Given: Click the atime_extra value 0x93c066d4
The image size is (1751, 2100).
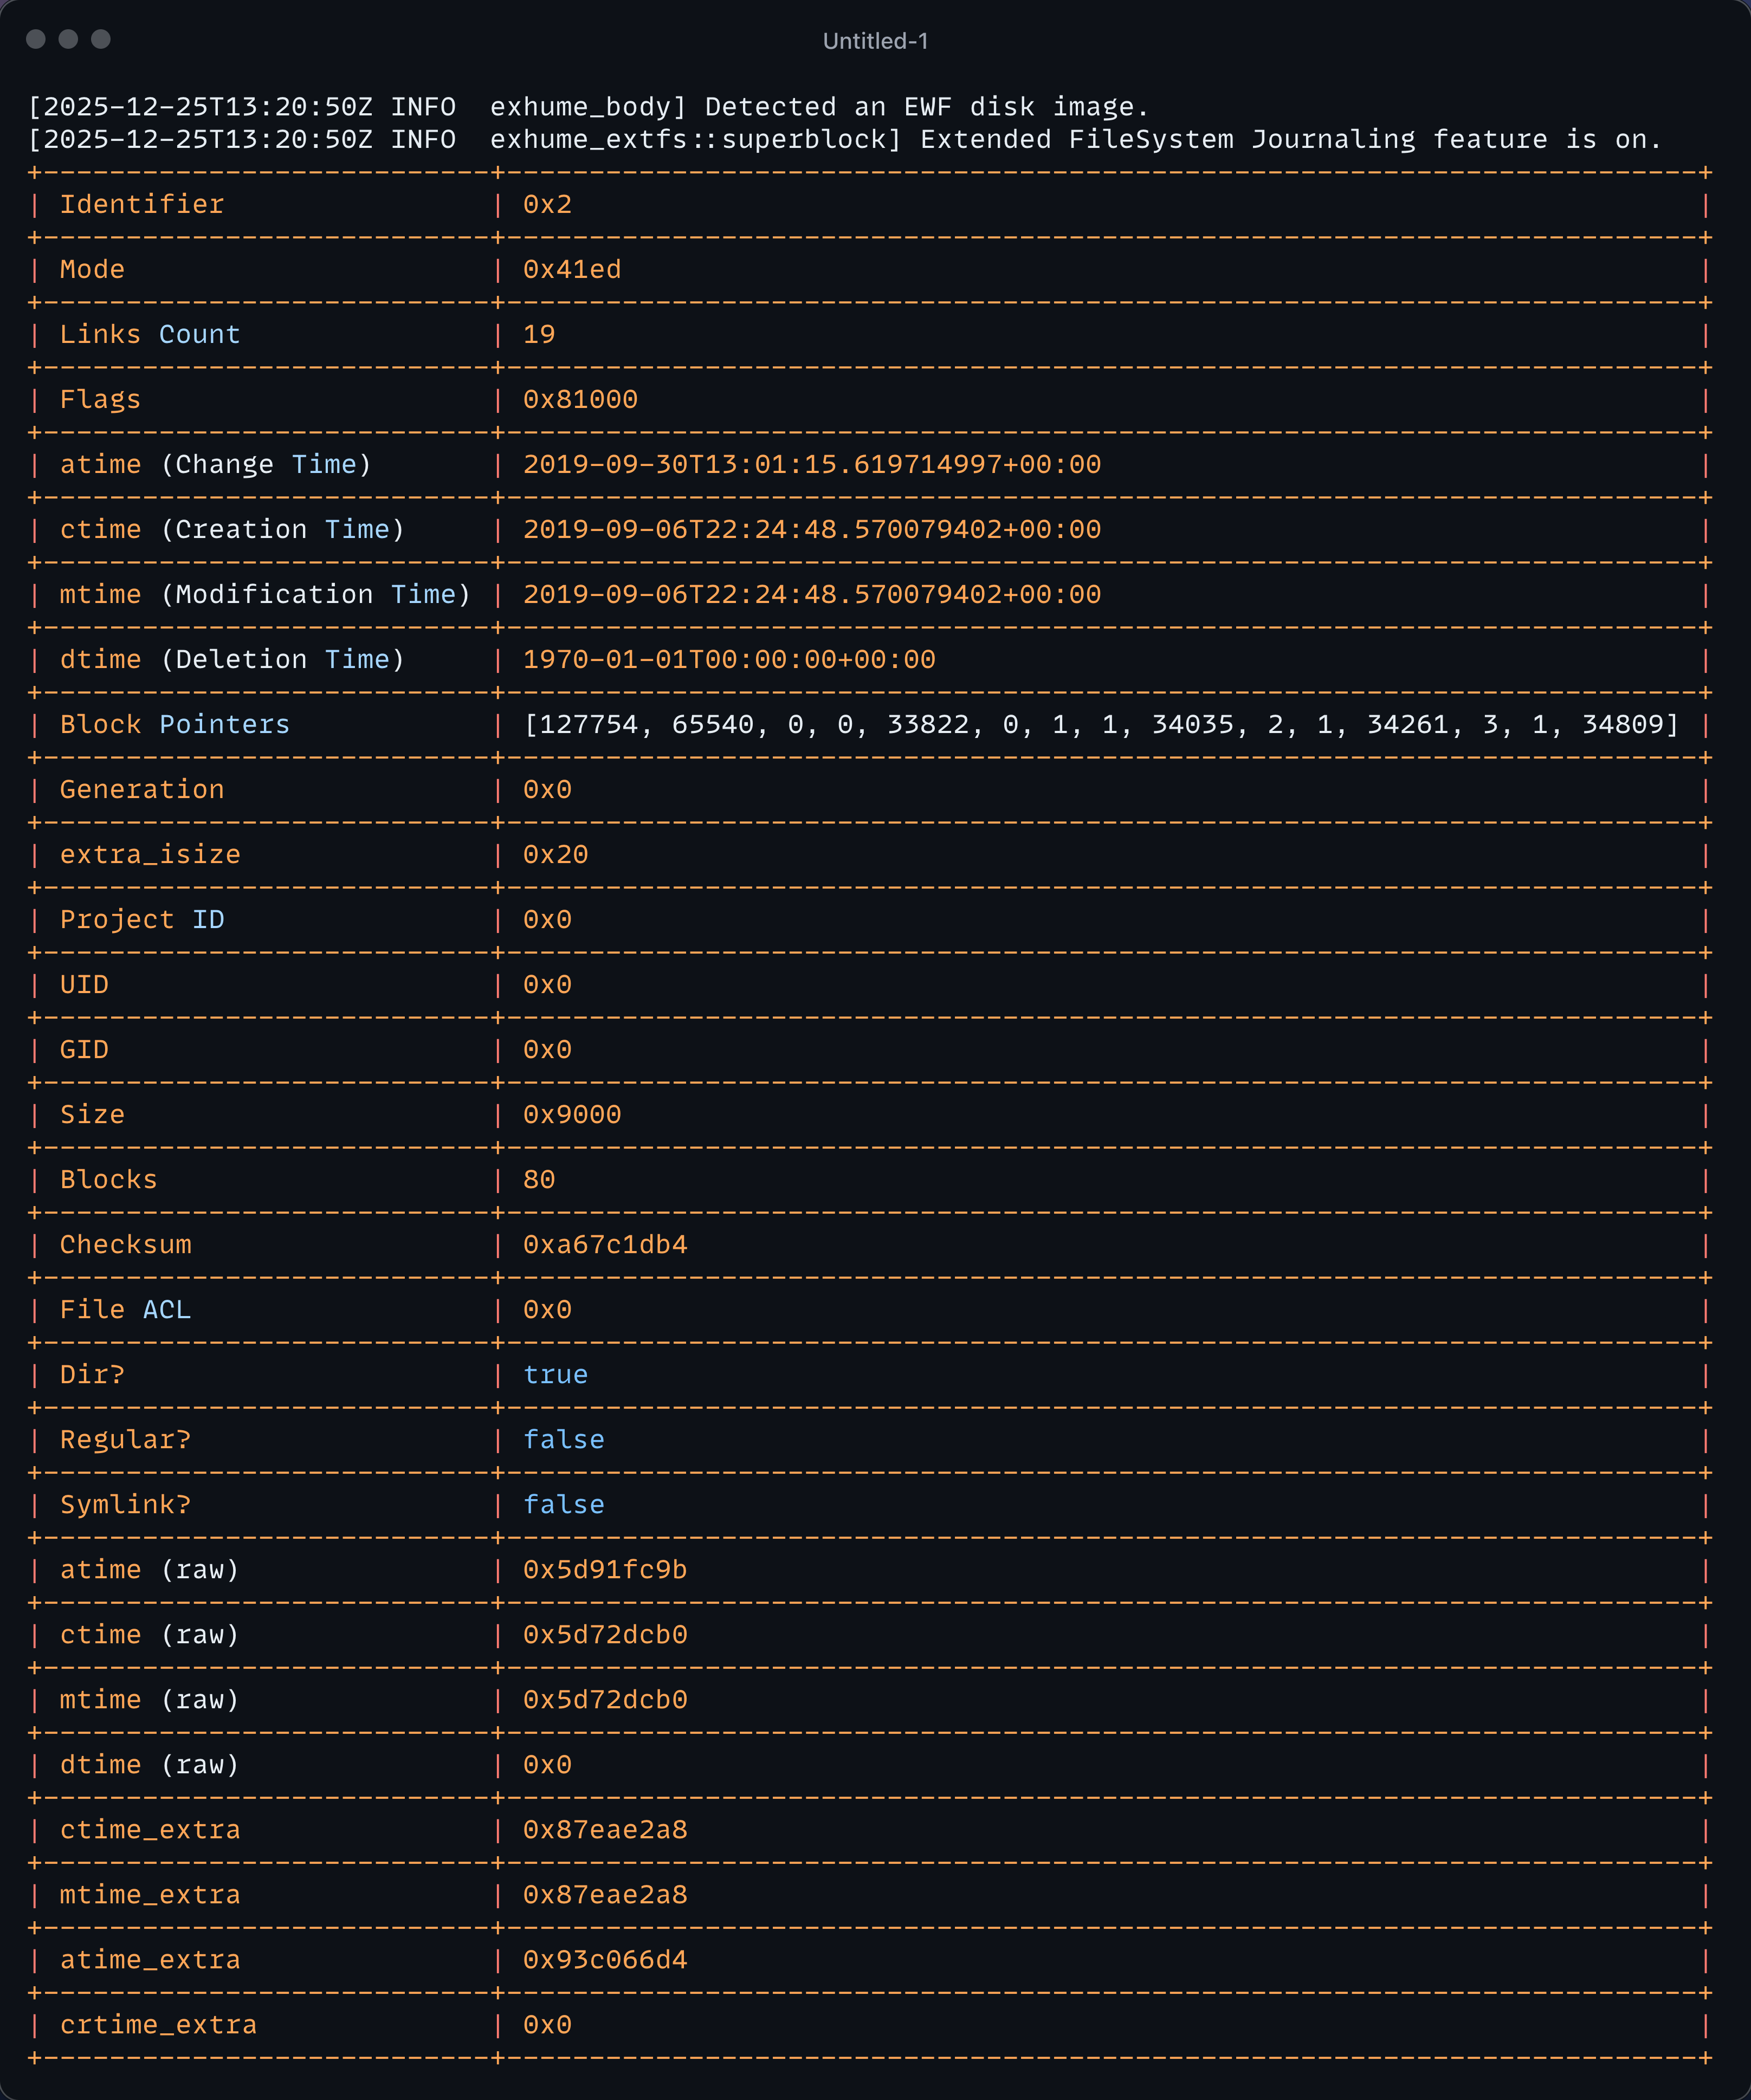Looking at the screenshot, I should [605, 1960].
